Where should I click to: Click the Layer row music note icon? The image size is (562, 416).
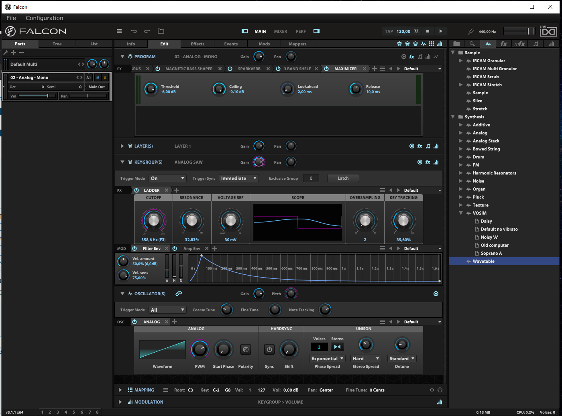tap(428, 146)
